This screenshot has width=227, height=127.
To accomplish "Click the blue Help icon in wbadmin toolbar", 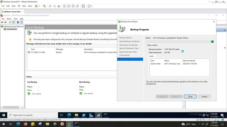I will (18, 22).
